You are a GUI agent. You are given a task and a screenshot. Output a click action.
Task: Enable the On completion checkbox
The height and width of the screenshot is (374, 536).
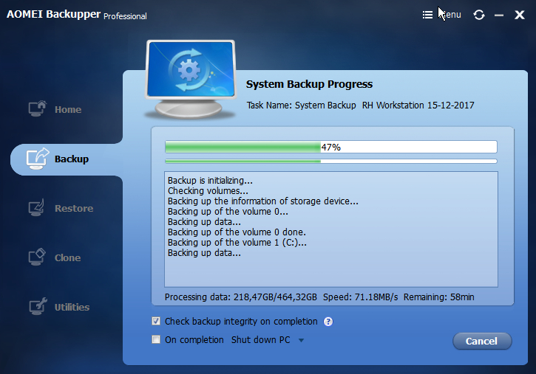[x=156, y=339]
